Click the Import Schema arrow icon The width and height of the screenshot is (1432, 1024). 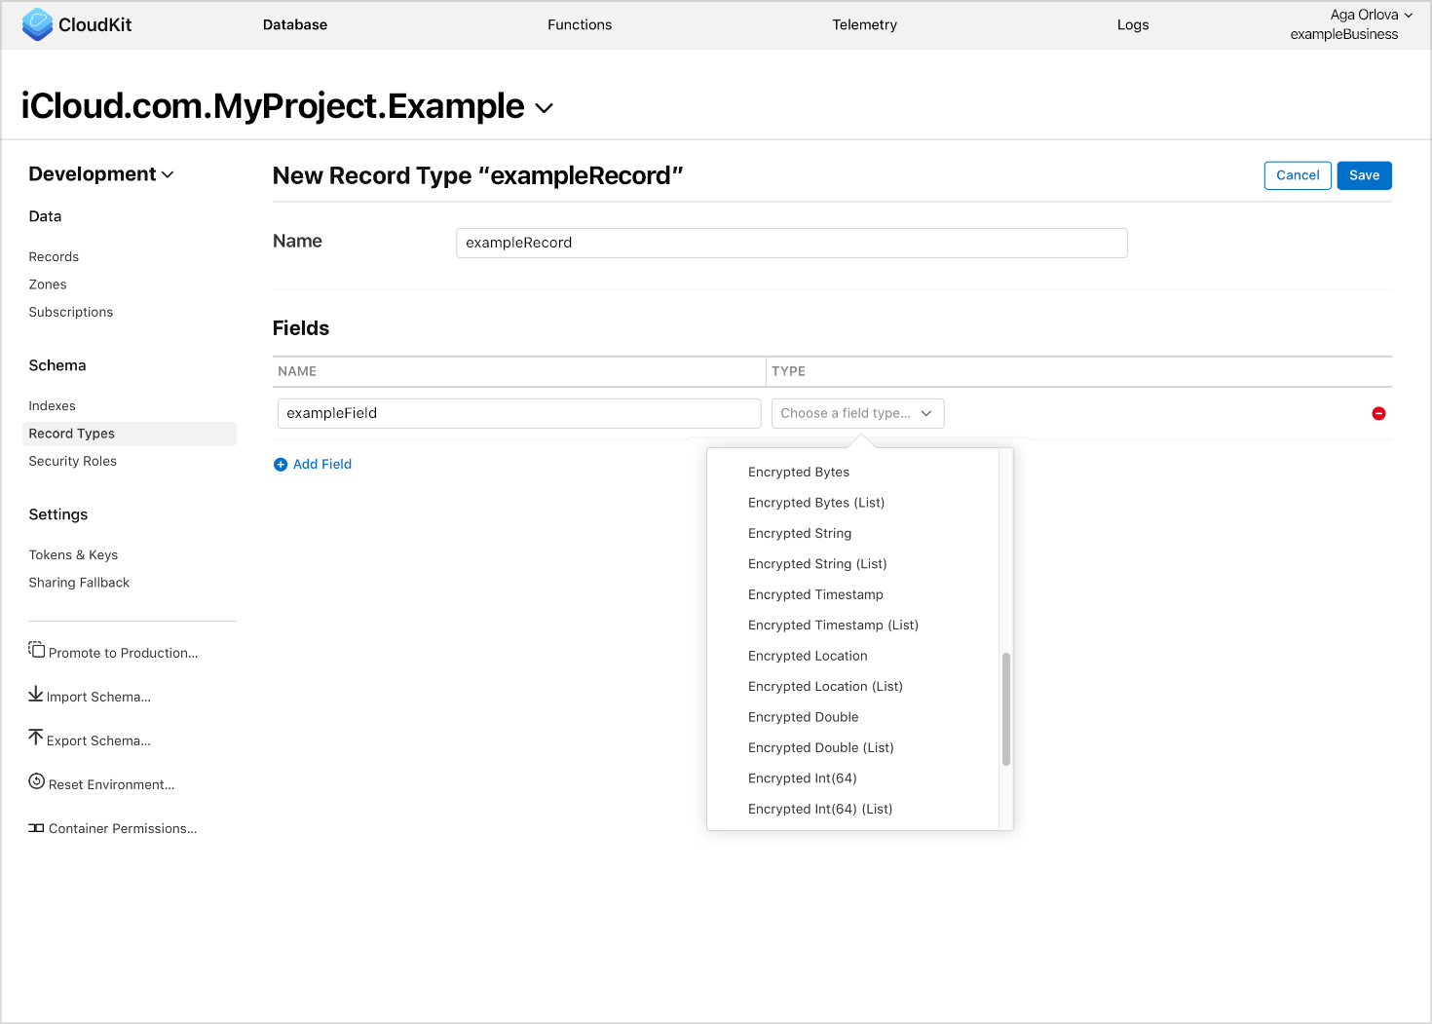point(36,694)
